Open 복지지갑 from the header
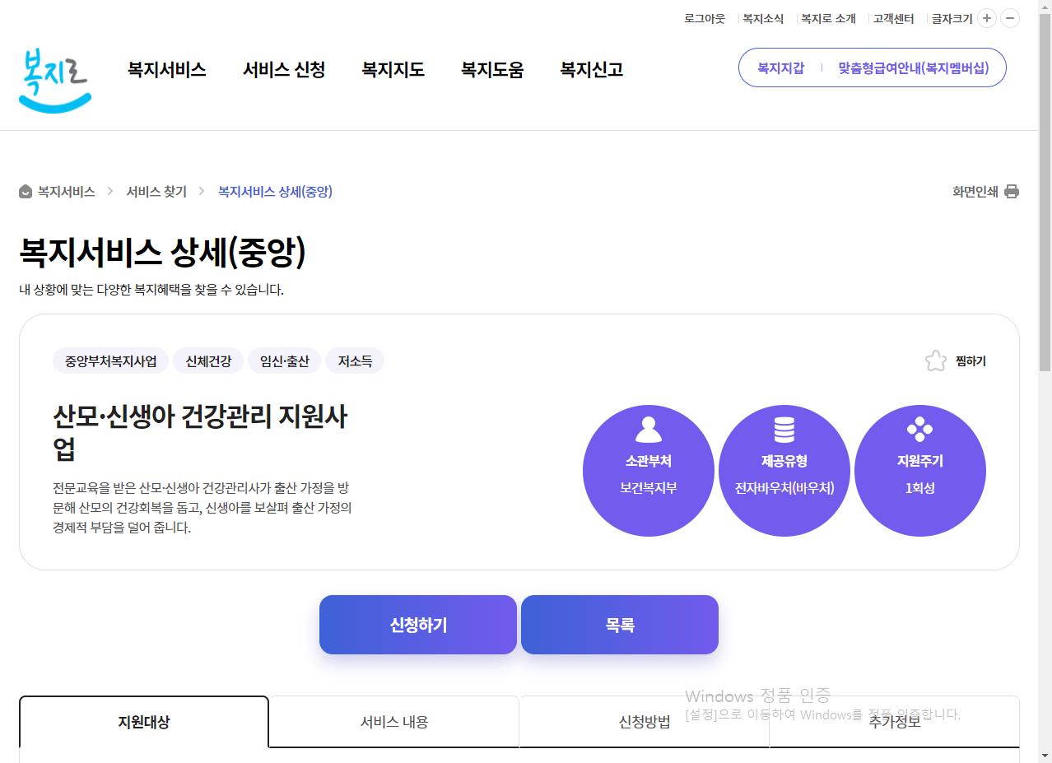 coord(780,67)
